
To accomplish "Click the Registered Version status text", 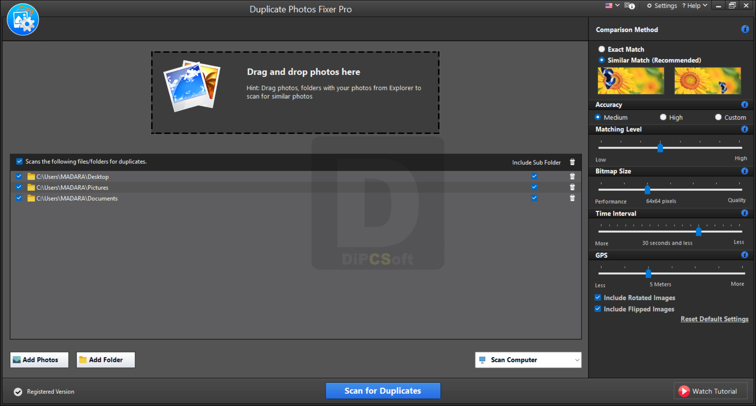I will (50, 391).
